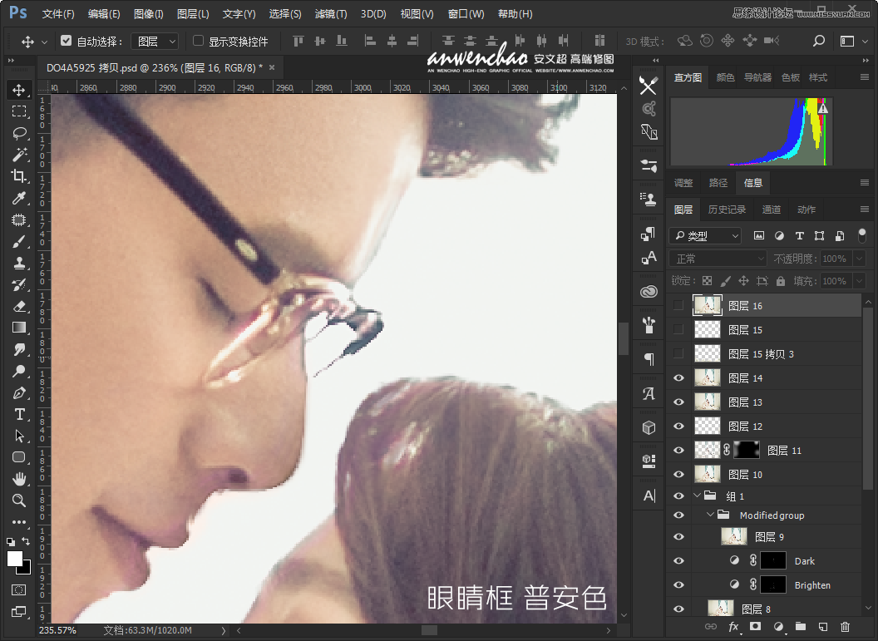Open the layer blend mode dropdown showing 正常

click(x=717, y=259)
